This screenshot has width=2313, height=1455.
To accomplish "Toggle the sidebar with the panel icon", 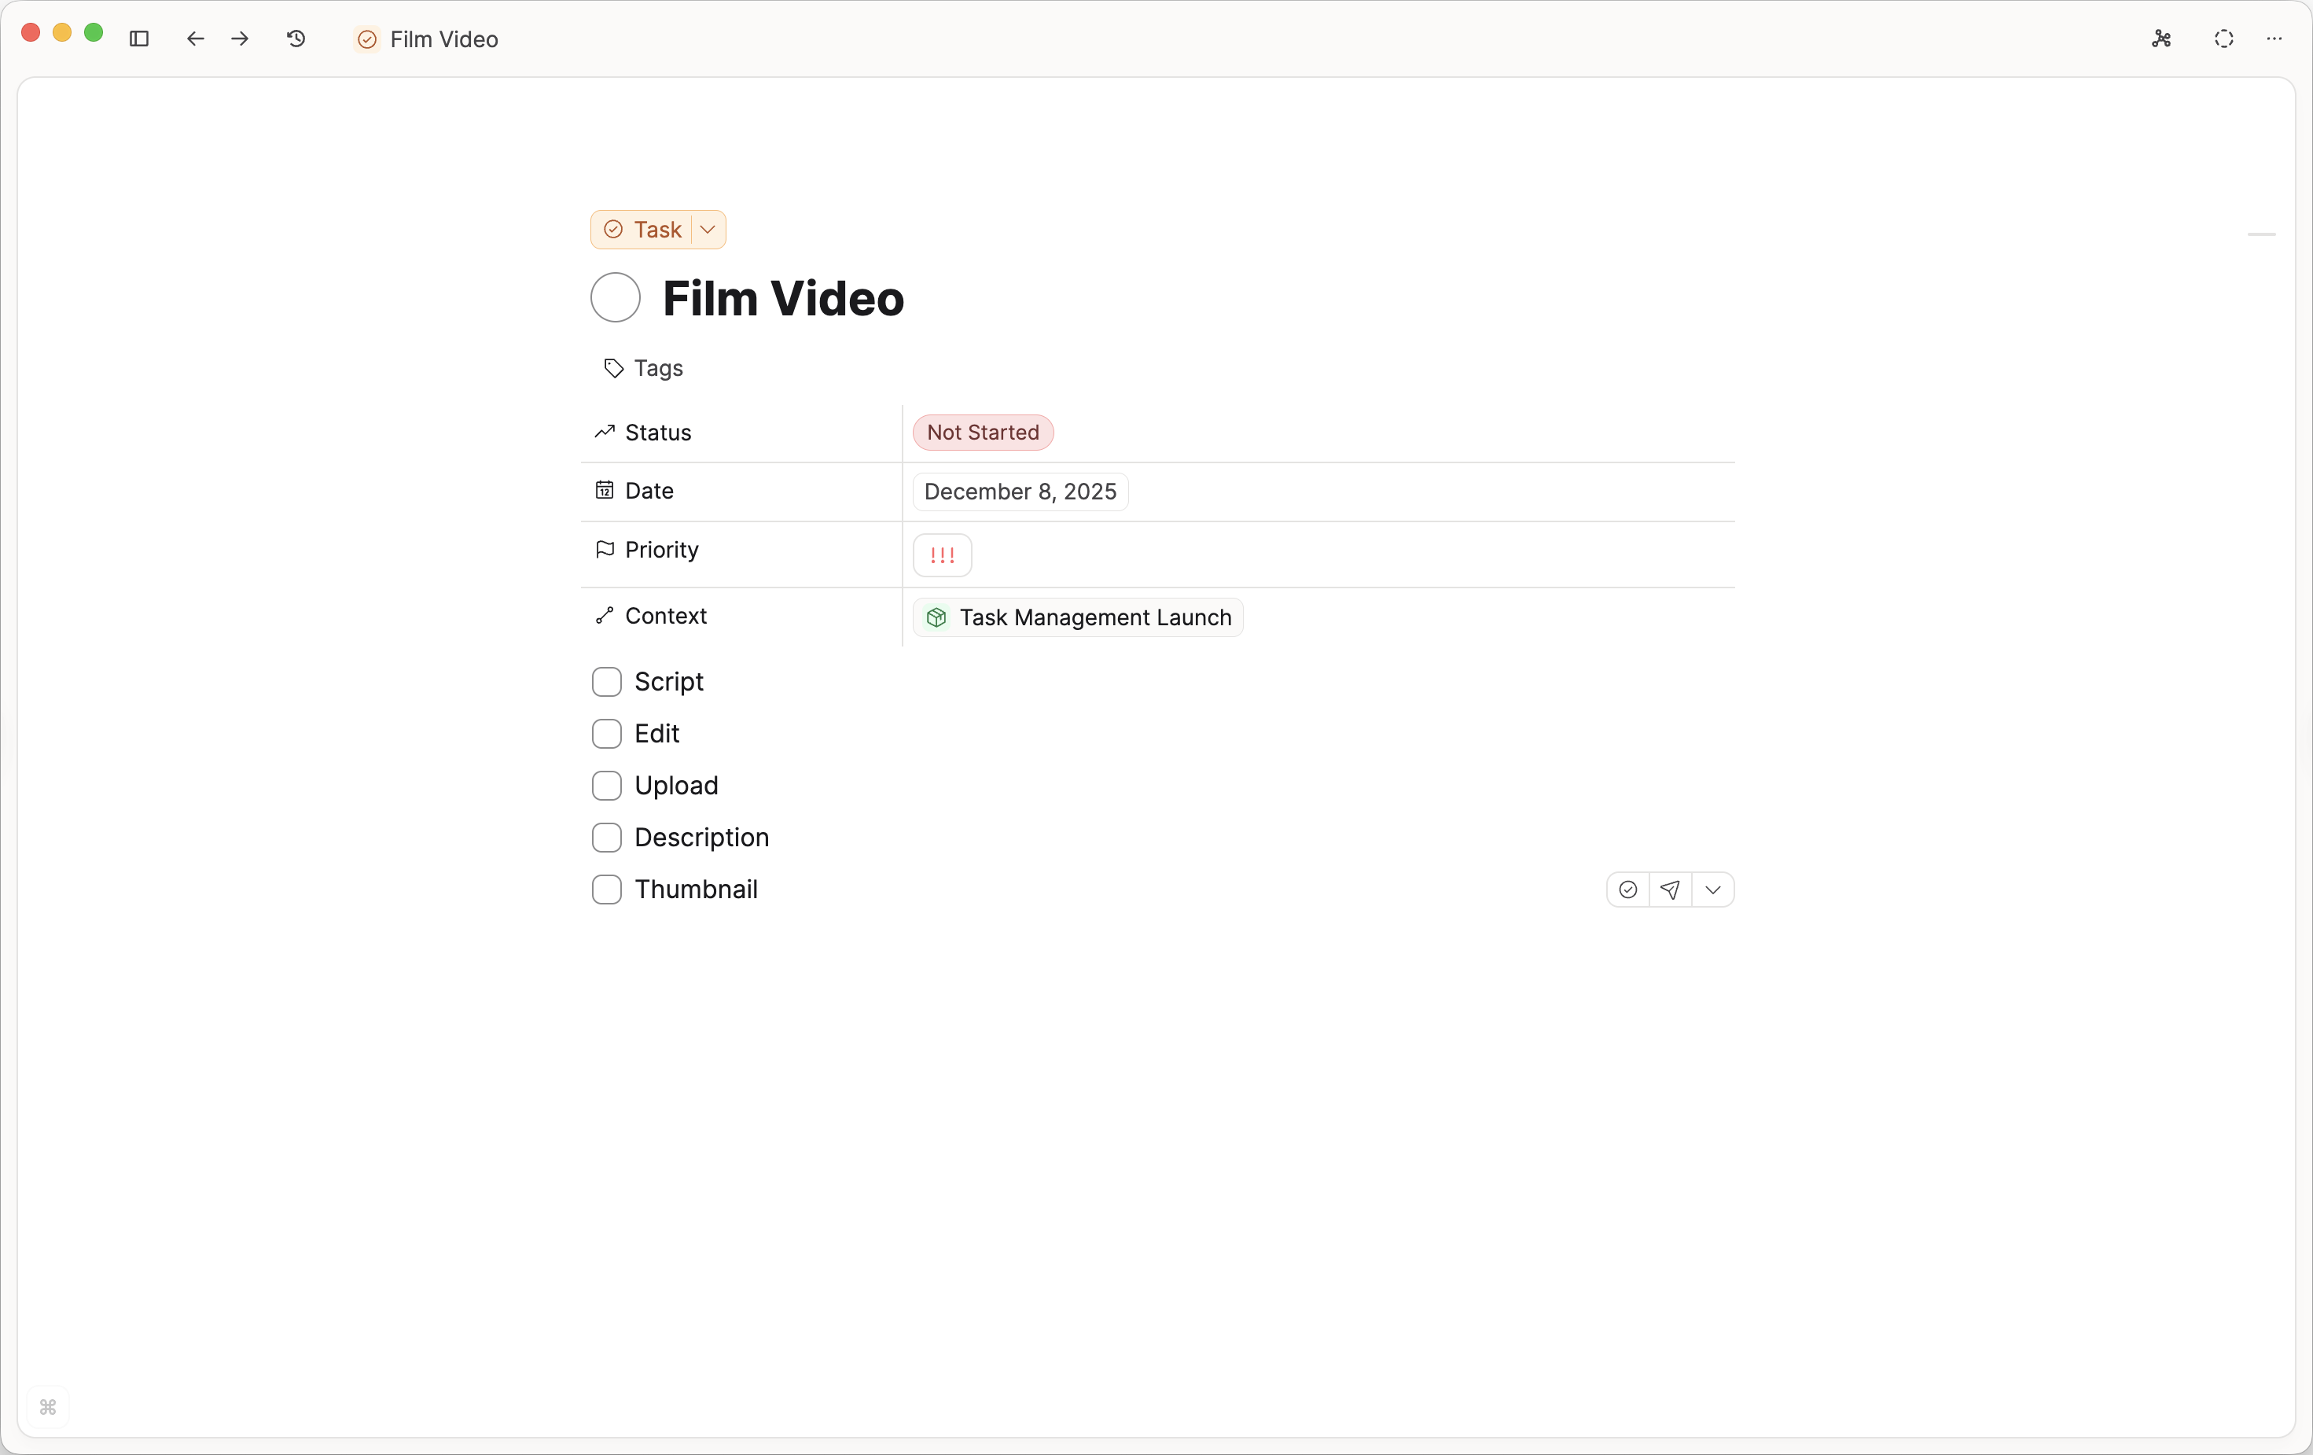I will pos(139,39).
